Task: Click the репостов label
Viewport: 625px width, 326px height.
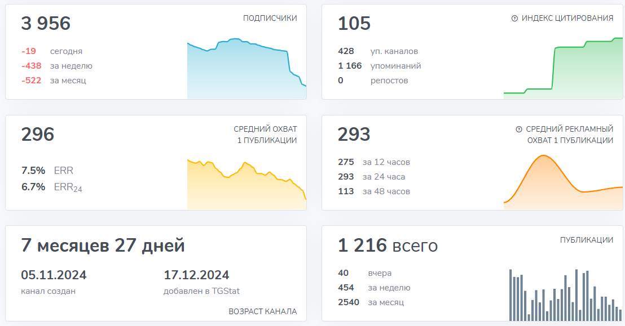Action: click(x=389, y=81)
